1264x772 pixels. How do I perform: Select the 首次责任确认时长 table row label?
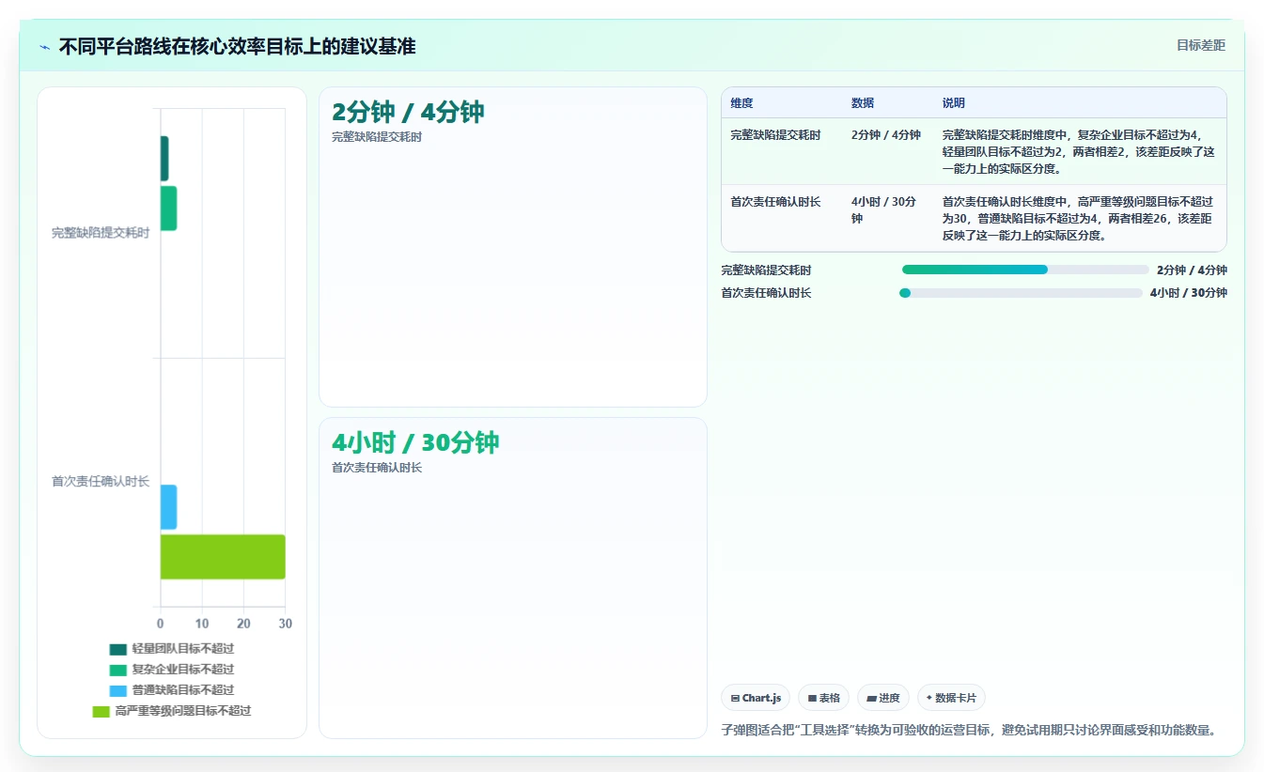(775, 202)
